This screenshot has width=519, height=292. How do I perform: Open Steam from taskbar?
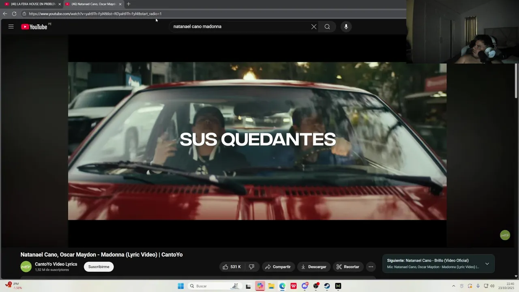327,286
